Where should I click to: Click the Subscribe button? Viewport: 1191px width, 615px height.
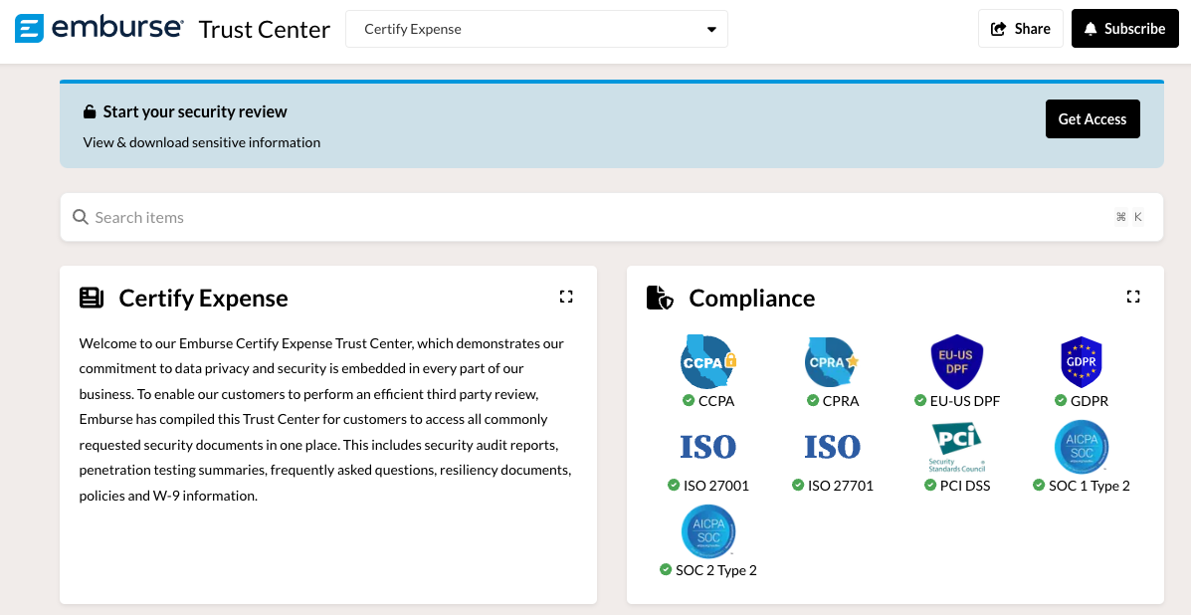pyautogui.click(x=1124, y=29)
